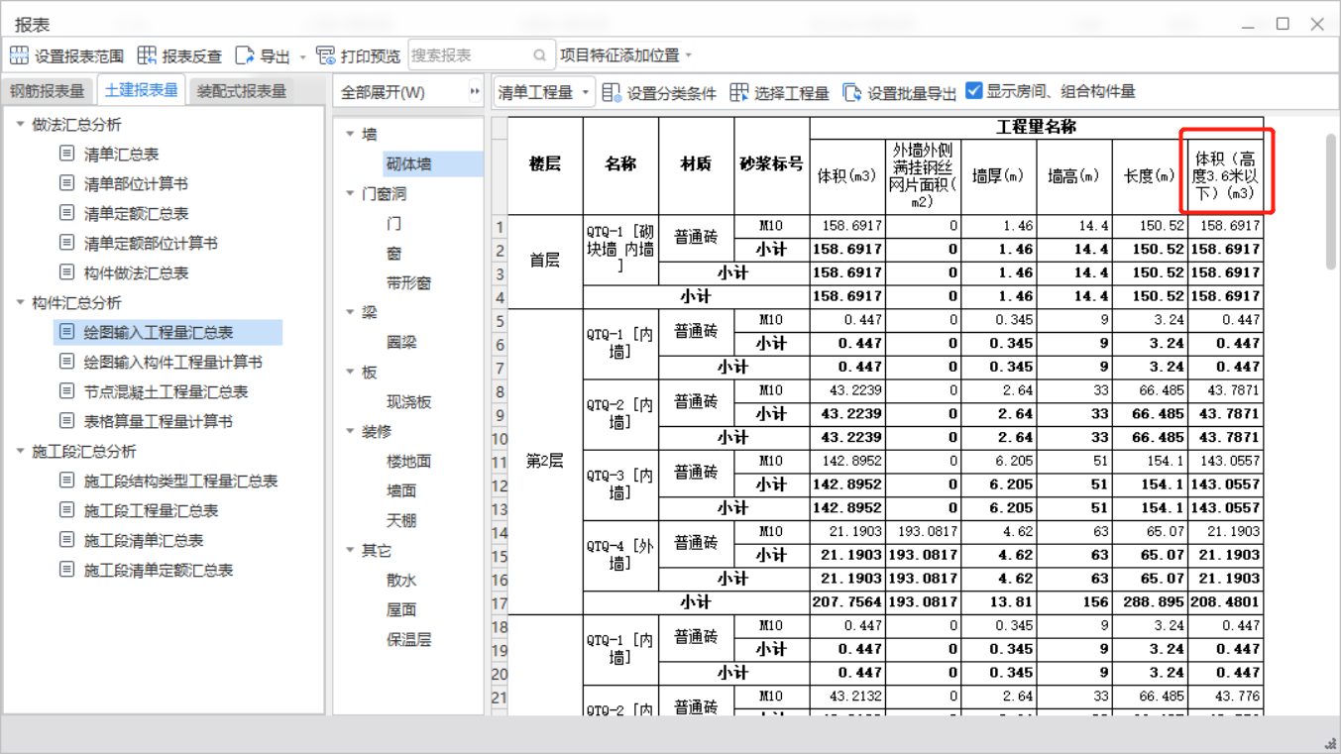Click the report icon beside 清单定额部位计算书
Viewport: 1341px width, 754px height.
point(66,243)
